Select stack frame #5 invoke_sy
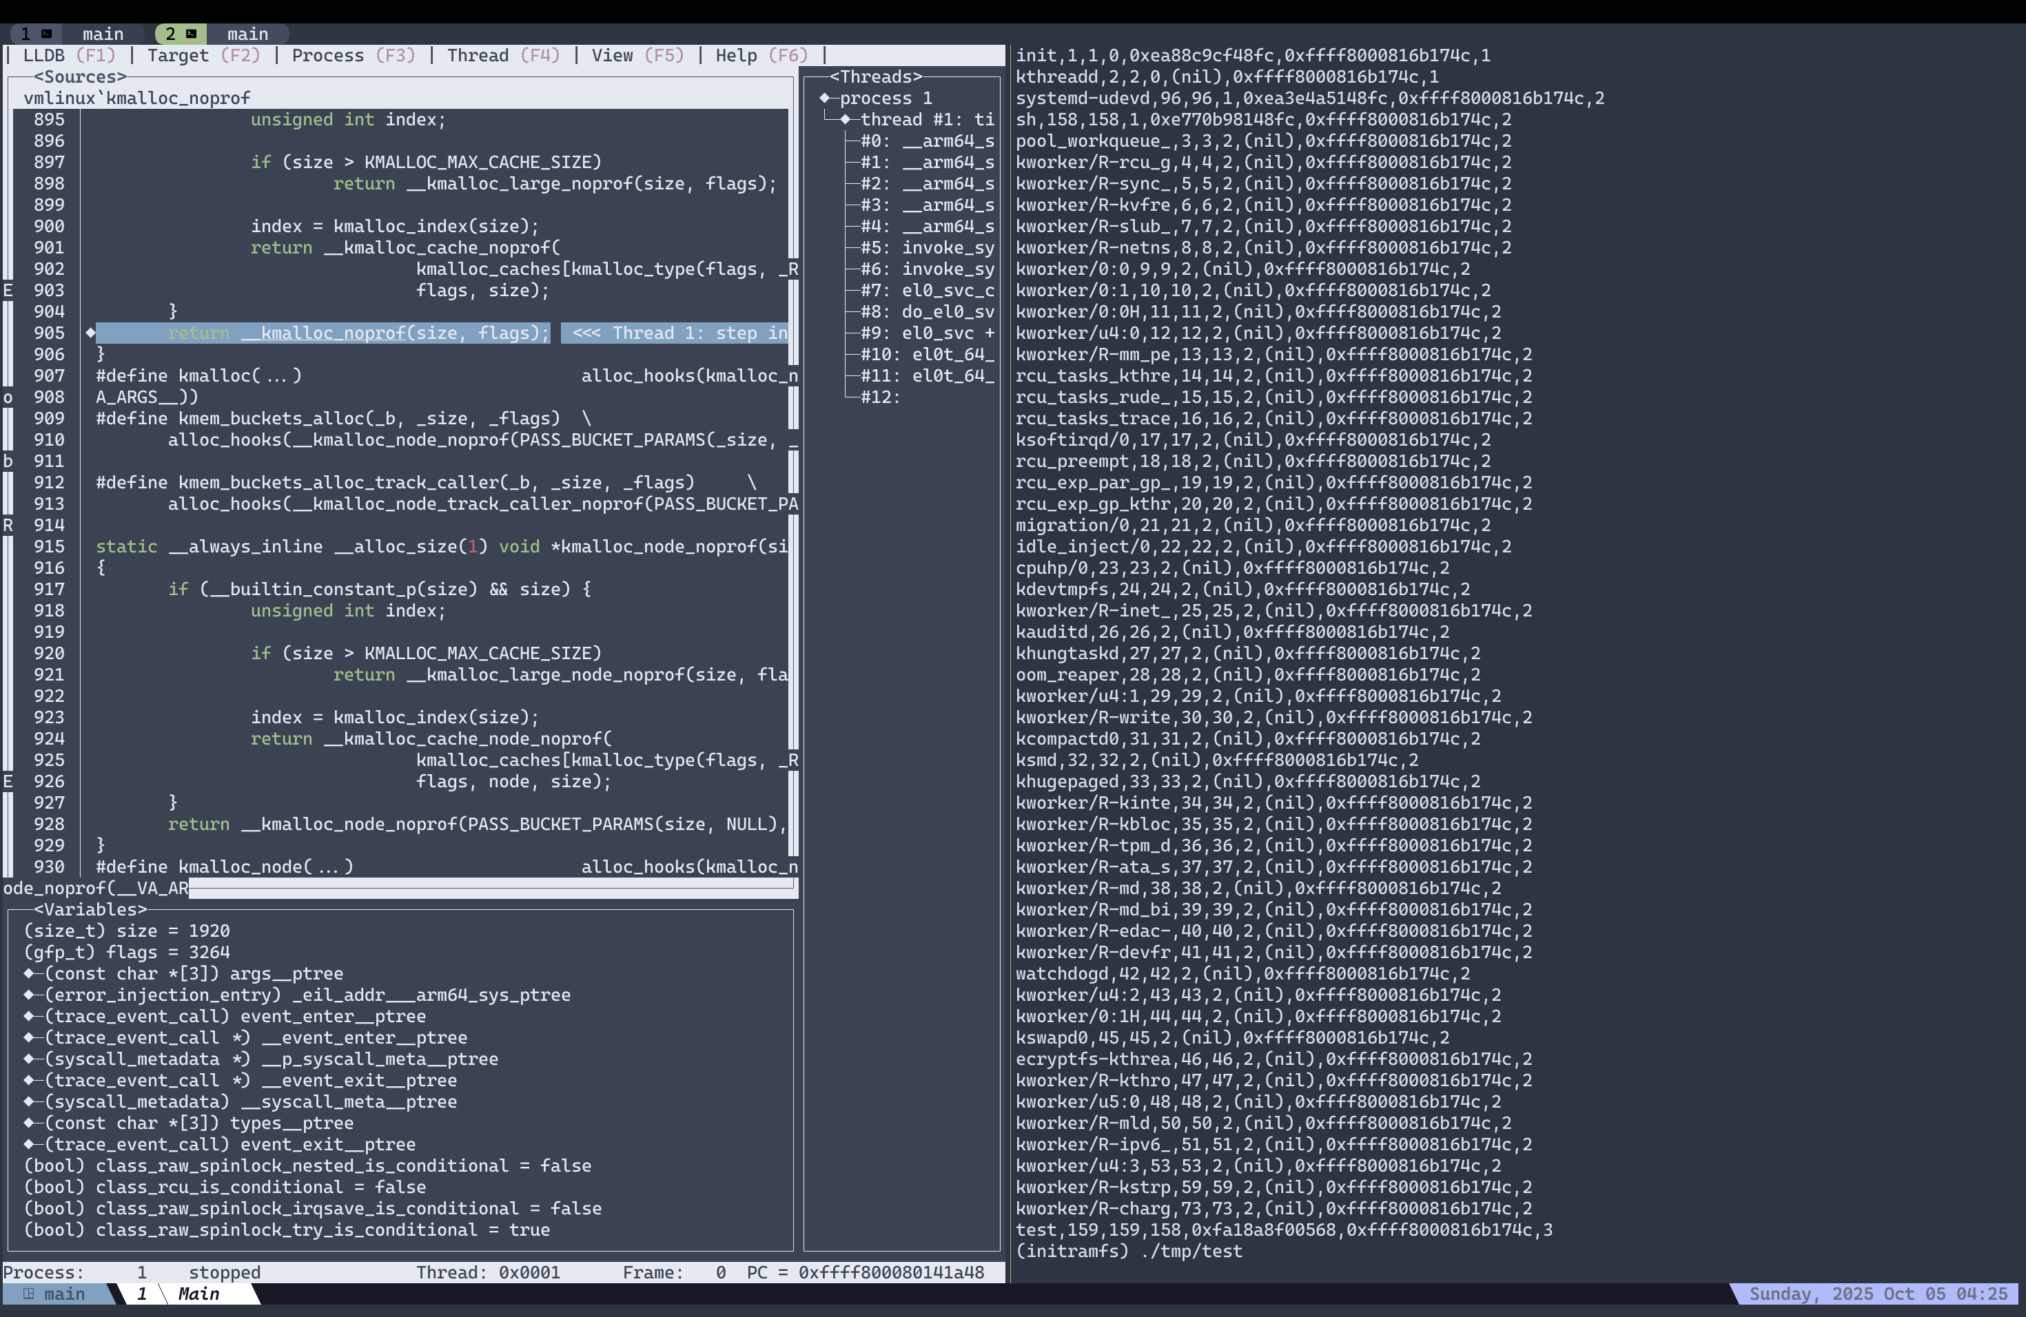Viewport: 2026px width, 1317px height. pyautogui.click(x=926, y=247)
